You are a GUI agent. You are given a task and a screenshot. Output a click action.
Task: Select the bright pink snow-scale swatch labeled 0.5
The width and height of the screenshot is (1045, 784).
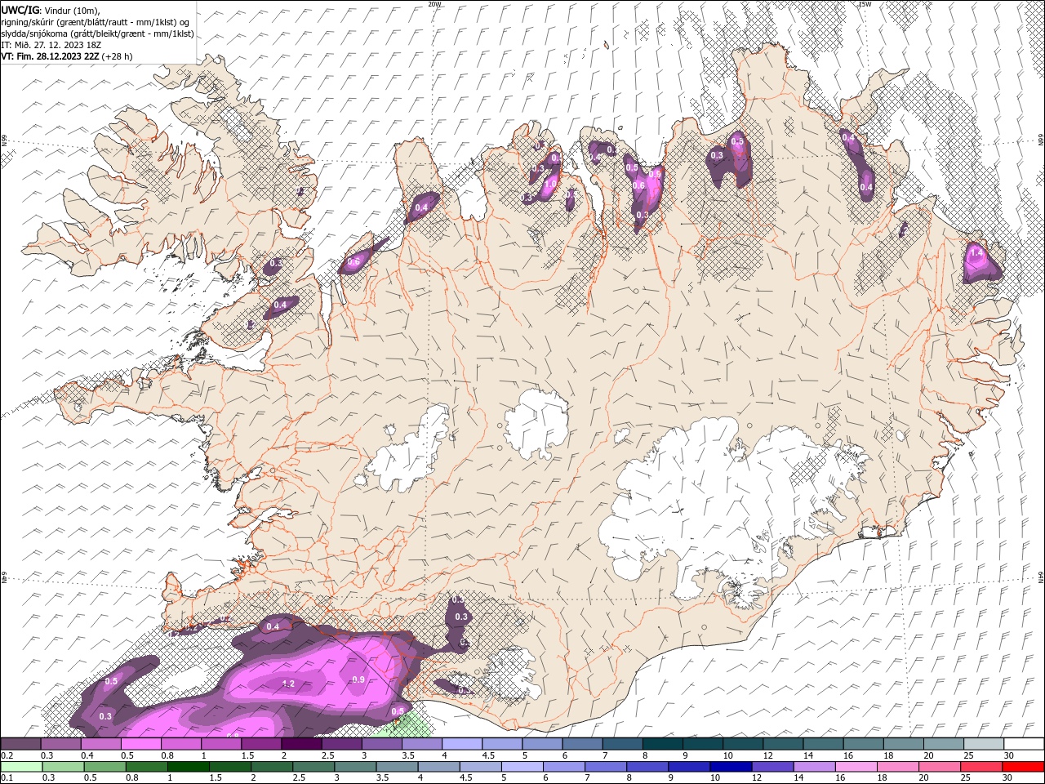click(x=141, y=744)
